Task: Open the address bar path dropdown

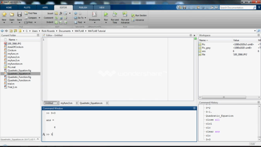Action: click(x=255, y=31)
